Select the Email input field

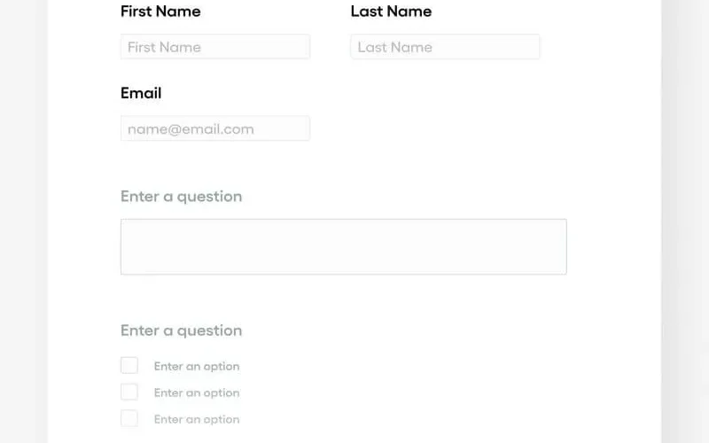[215, 128]
